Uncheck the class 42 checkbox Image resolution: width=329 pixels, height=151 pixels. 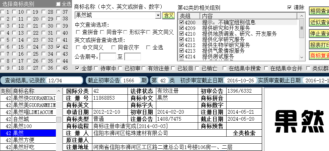[59, 47]
